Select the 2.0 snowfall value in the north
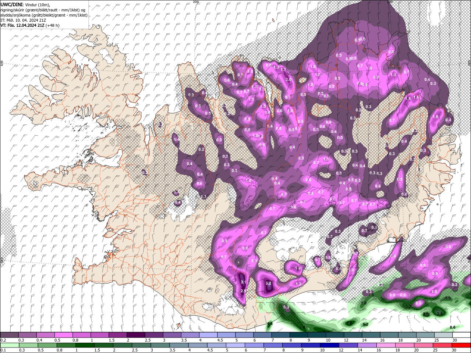The width and height of the screenshot is (471, 353). (x=289, y=79)
